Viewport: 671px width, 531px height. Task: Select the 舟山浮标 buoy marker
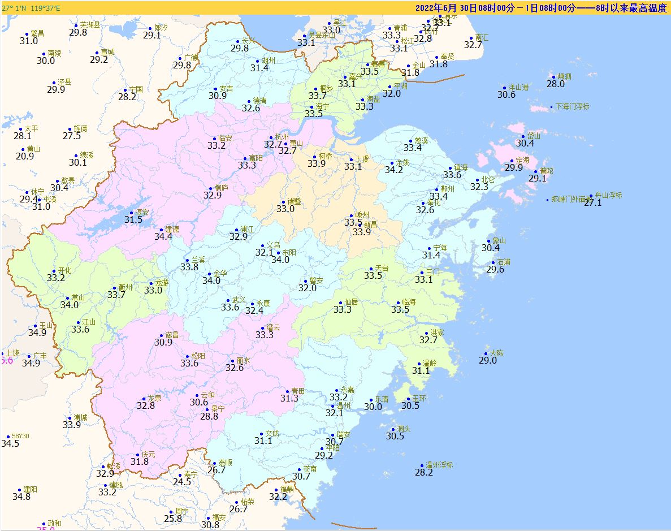click(591, 196)
